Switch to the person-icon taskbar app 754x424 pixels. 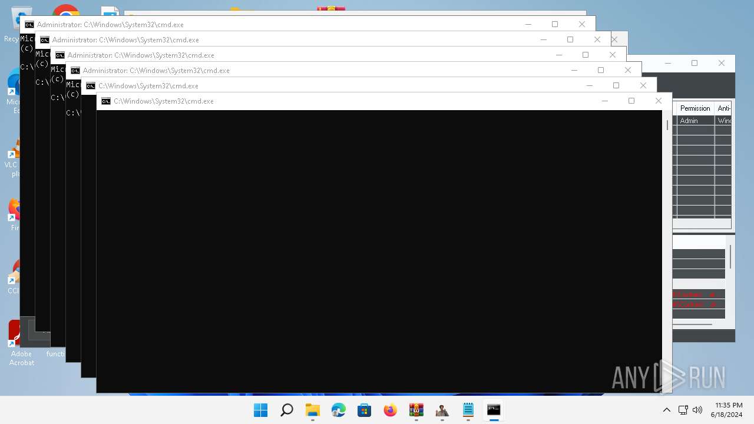coord(442,410)
